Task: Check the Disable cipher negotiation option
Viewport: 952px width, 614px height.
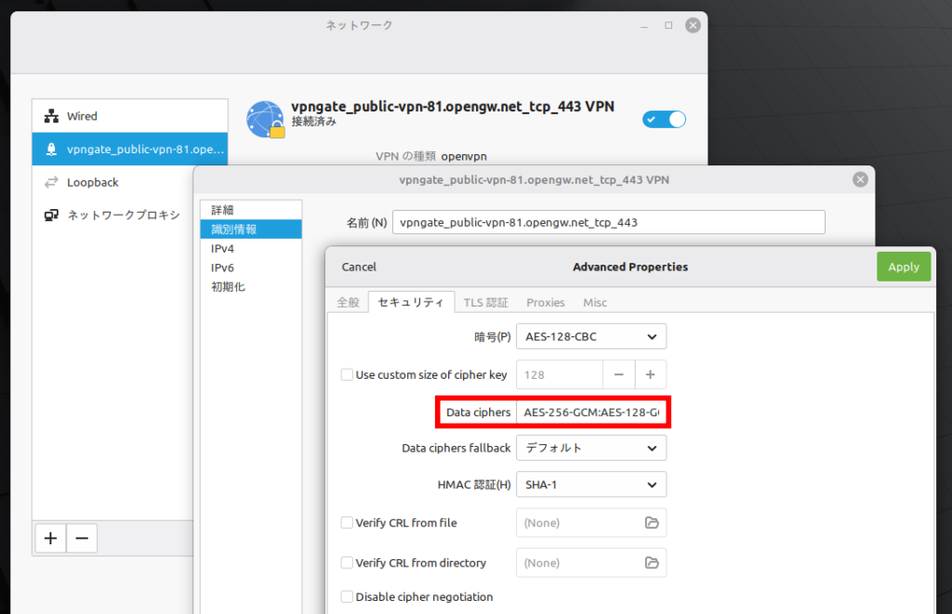Action: pyautogui.click(x=348, y=596)
